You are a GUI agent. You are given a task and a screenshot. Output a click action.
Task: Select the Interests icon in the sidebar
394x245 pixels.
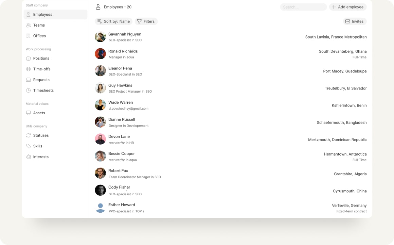[x=28, y=157]
